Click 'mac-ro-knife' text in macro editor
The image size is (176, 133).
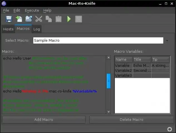pos(60,91)
